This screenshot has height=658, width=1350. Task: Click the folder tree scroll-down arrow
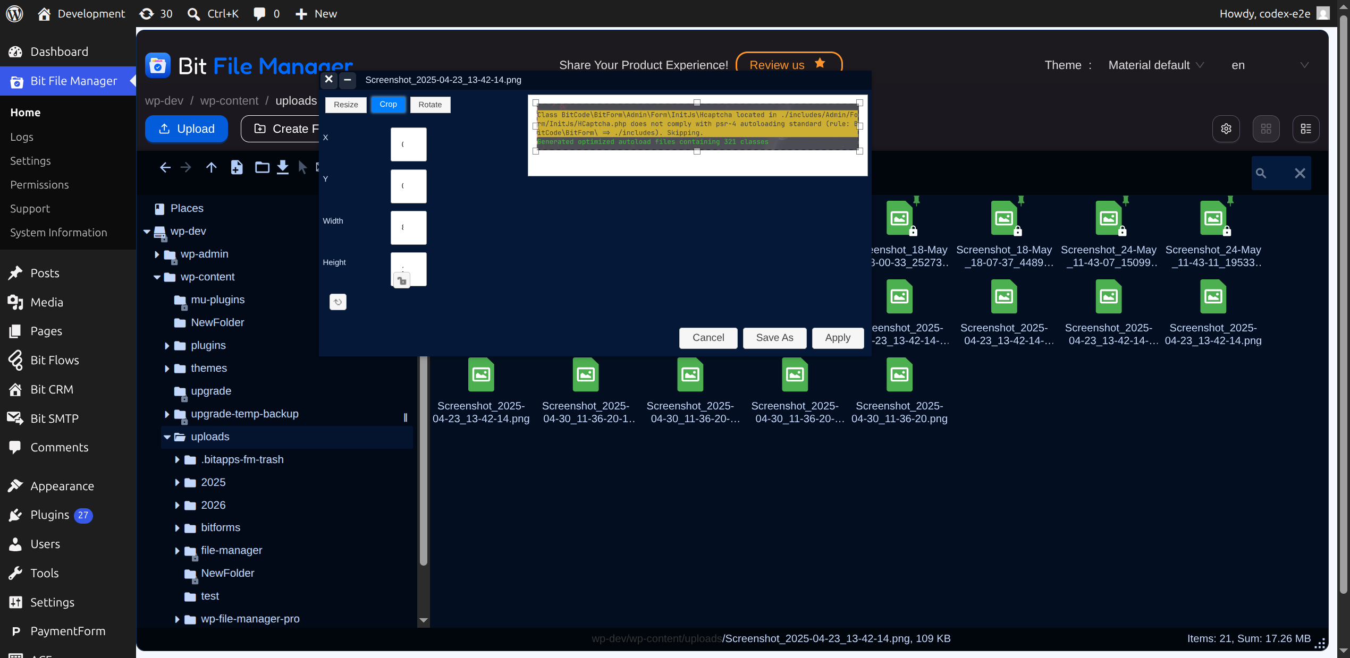424,620
